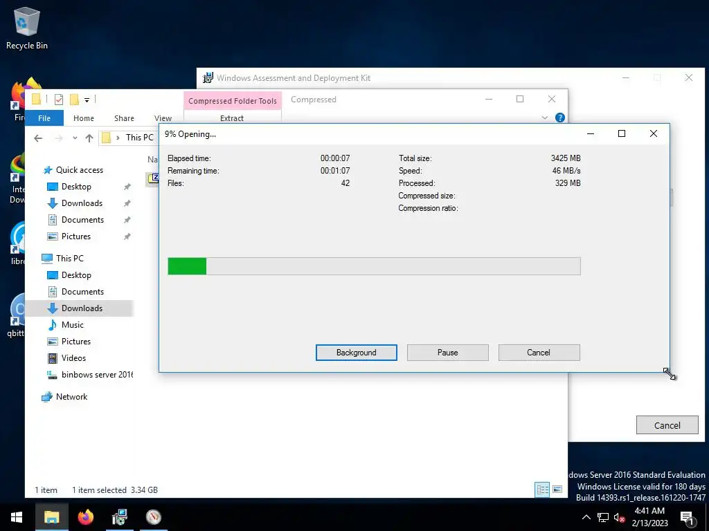The image size is (709, 531).
Task: Open Desktop under This PC
Action: [x=76, y=275]
